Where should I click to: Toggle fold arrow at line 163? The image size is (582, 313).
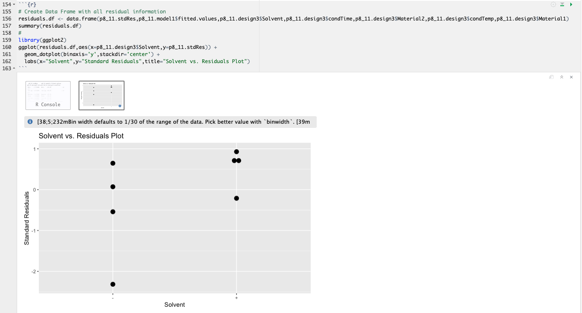pyautogui.click(x=15, y=69)
